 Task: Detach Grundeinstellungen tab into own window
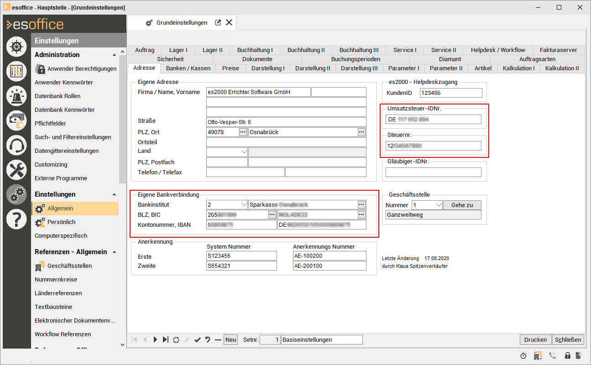218,22
